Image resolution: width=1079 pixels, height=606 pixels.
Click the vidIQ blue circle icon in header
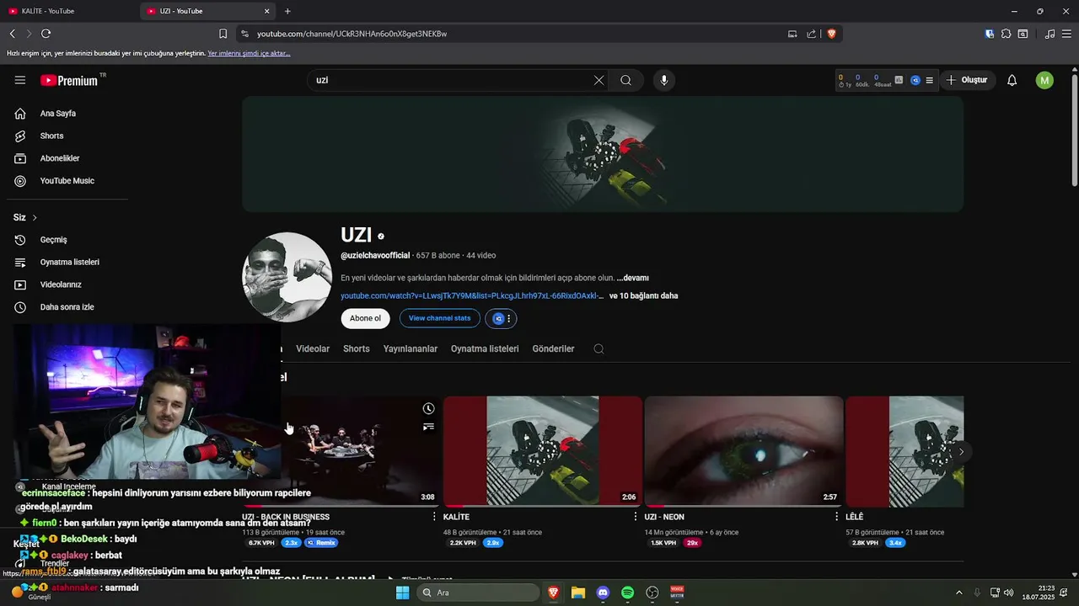[915, 80]
